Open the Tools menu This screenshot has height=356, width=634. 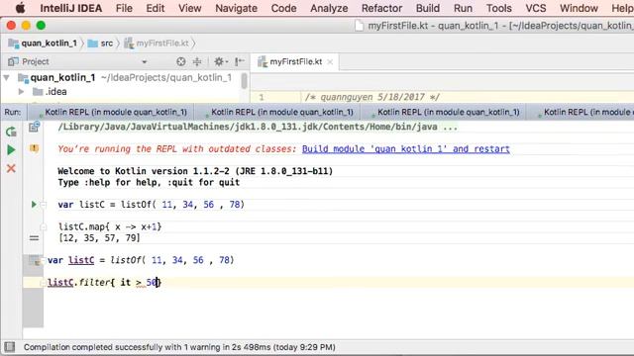click(x=498, y=8)
